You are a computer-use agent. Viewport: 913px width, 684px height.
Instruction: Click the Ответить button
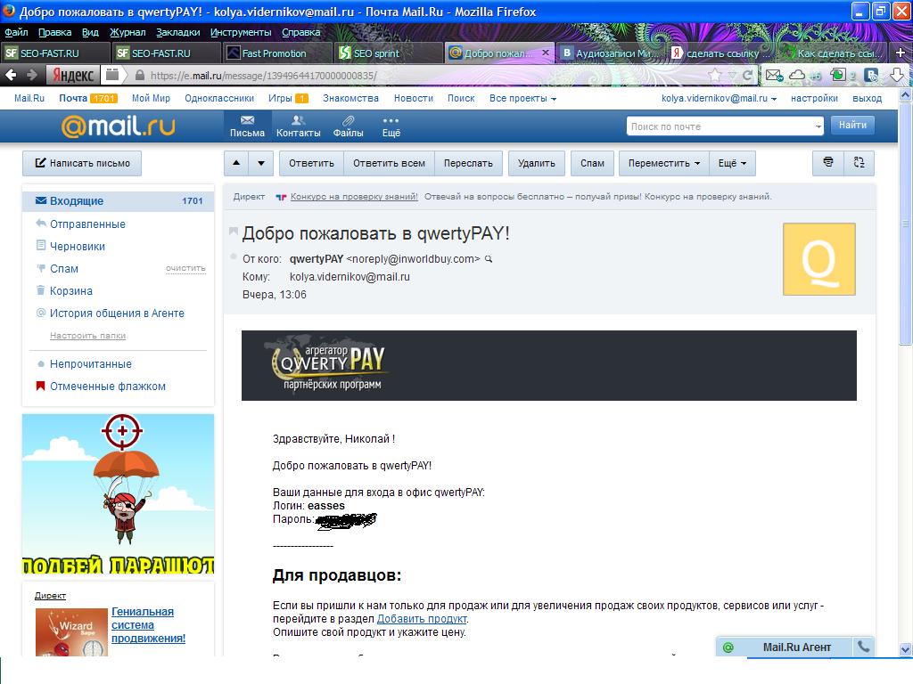click(x=311, y=164)
